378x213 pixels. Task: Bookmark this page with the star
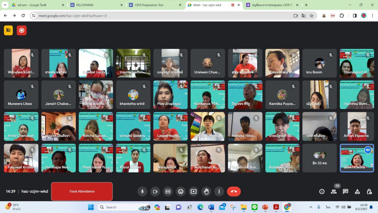(x=312, y=15)
